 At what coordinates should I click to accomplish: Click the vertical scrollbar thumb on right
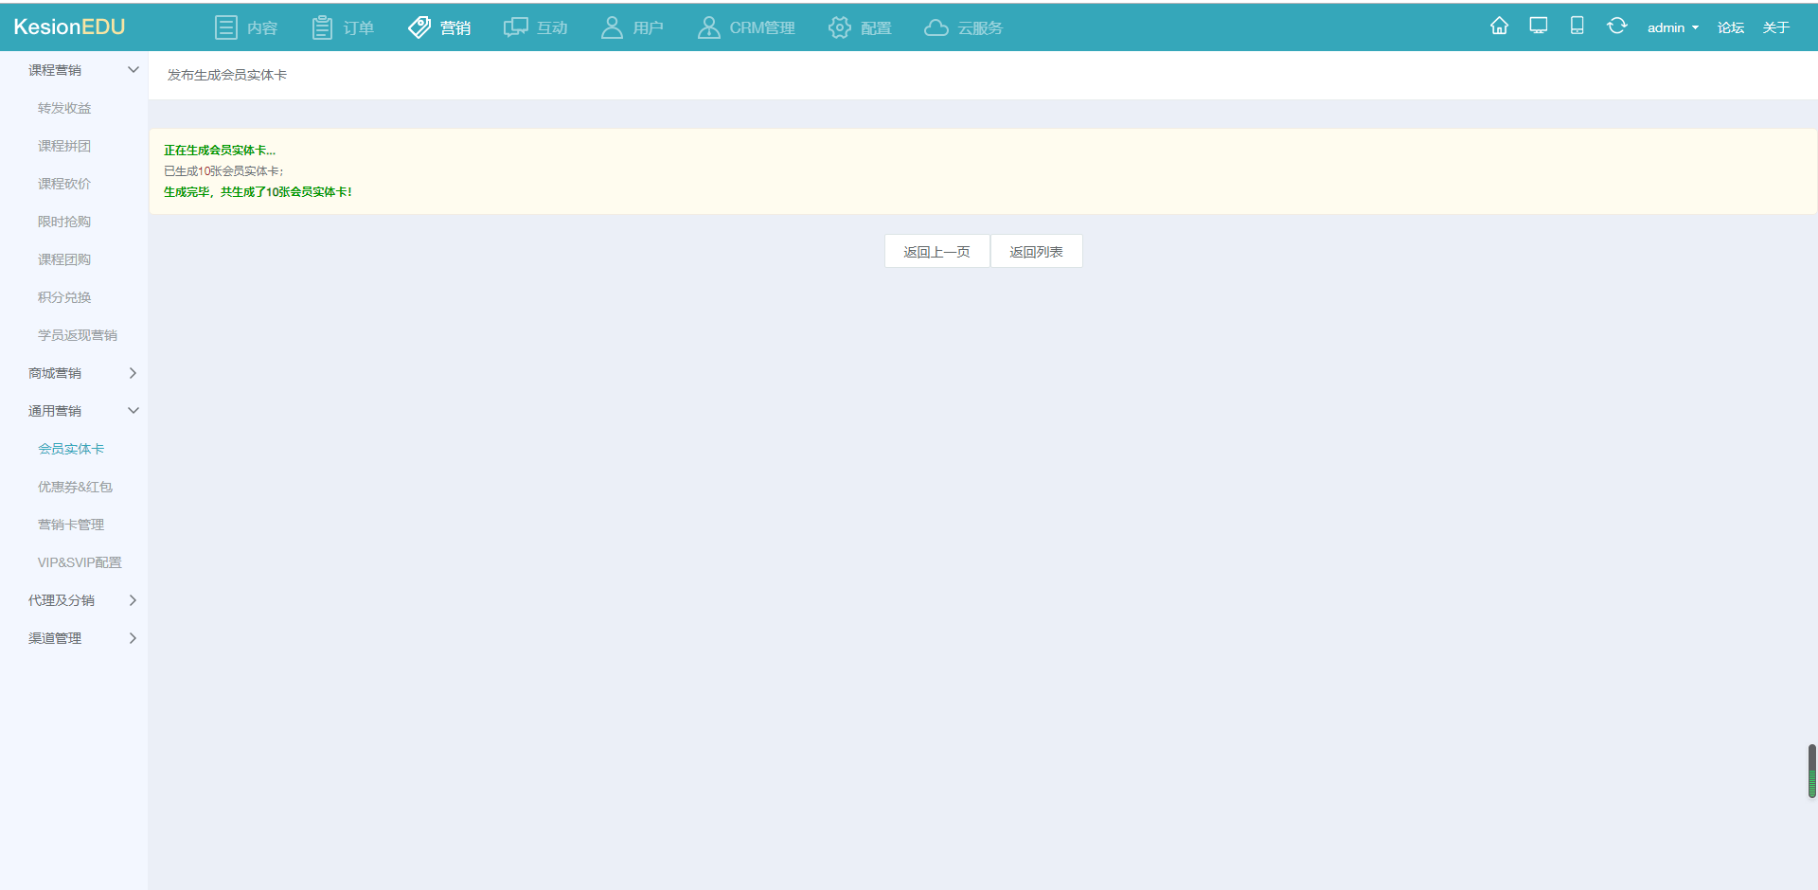pos(1811,771)
